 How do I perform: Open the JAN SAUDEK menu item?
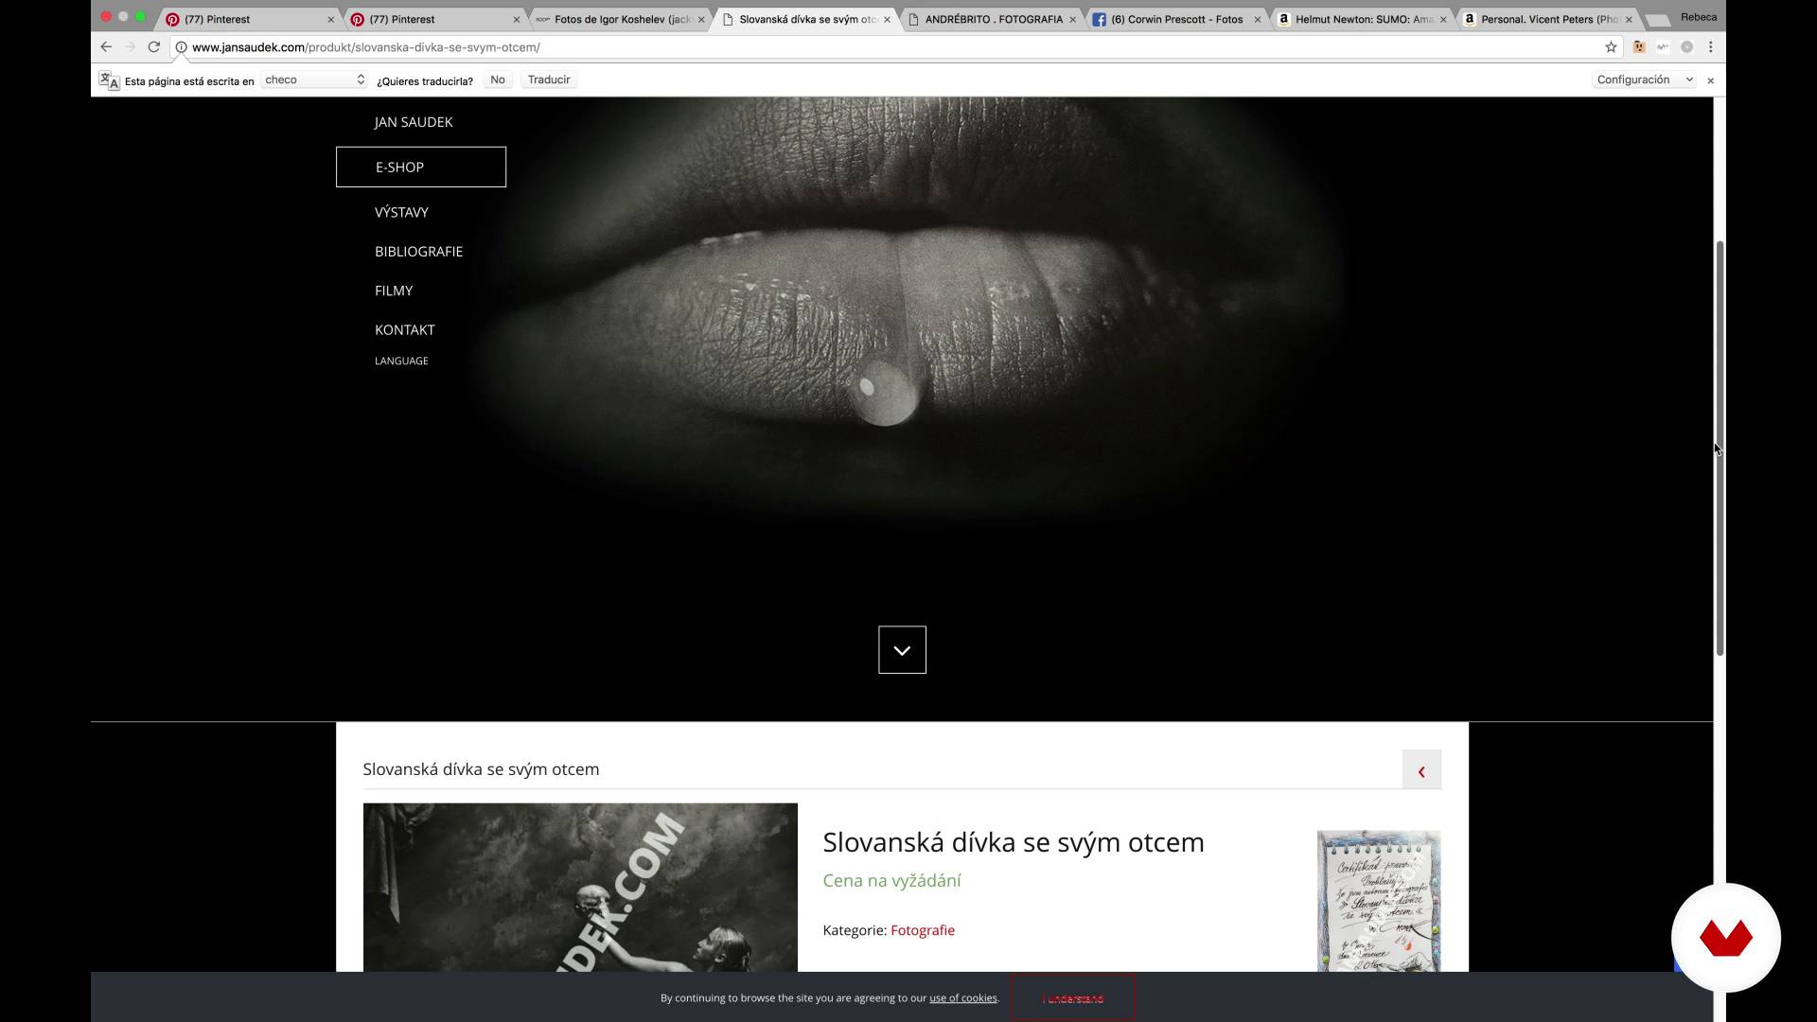pyautogui.click(x=414, y=122)
